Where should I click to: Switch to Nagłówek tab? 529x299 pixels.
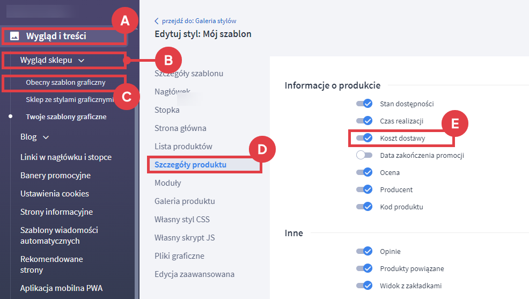click(172, 92)
